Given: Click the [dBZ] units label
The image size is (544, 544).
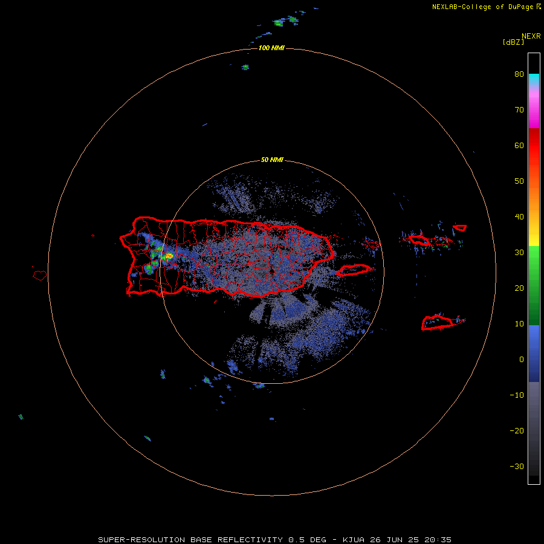Looking at the screenshot, I should point(513,42).
